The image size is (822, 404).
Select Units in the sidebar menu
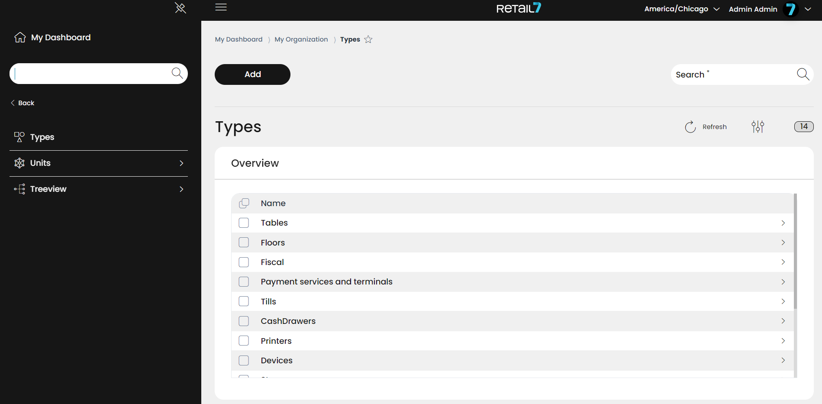click(x=99, y=163)
